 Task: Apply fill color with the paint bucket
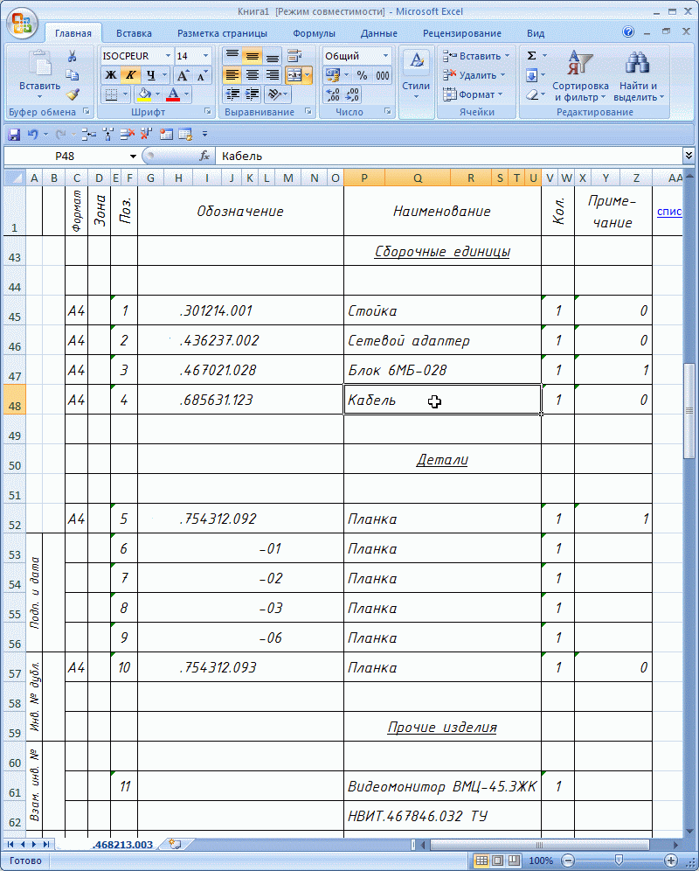(144, 94)
